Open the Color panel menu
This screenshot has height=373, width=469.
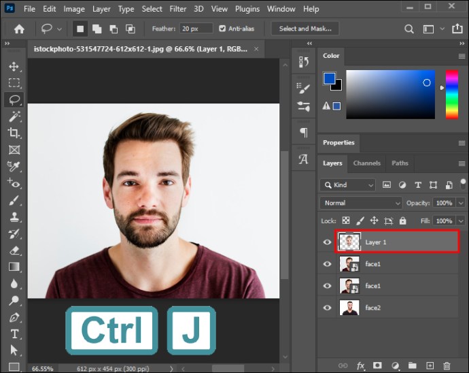click(x=462, y=56)
